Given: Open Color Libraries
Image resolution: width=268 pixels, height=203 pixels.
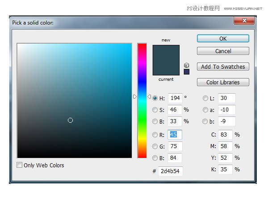Looking at the screenshot, I should click(223, 82).
